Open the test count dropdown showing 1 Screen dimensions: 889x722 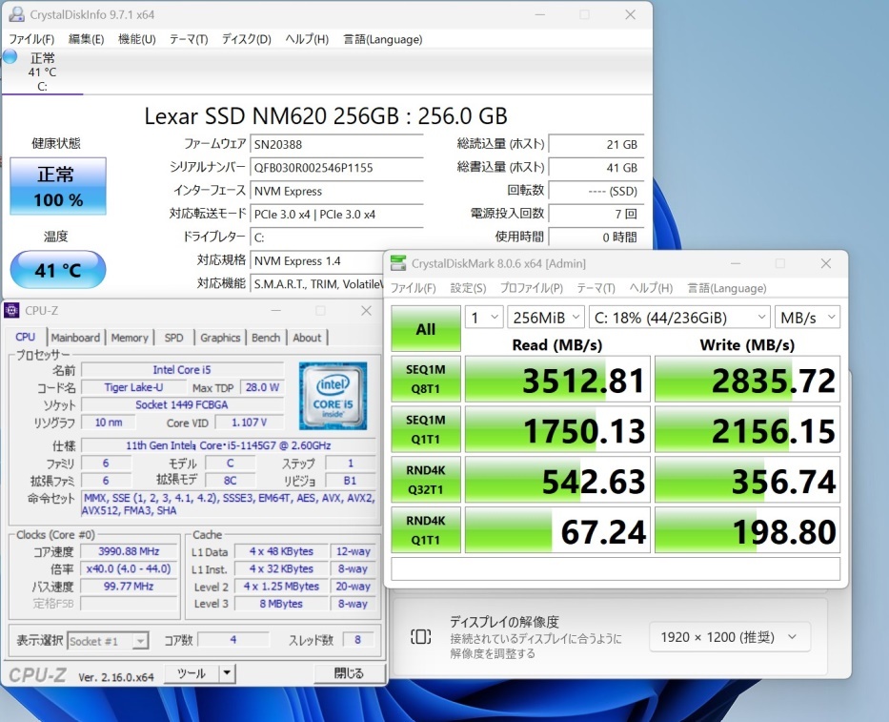(x=483, y=317)
